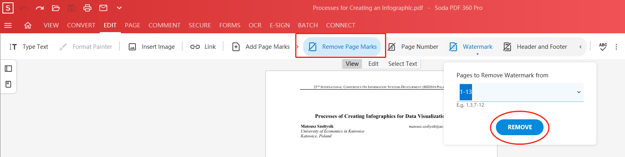
Task: Switch to the EDIT tab
Action: click(110, 25)
